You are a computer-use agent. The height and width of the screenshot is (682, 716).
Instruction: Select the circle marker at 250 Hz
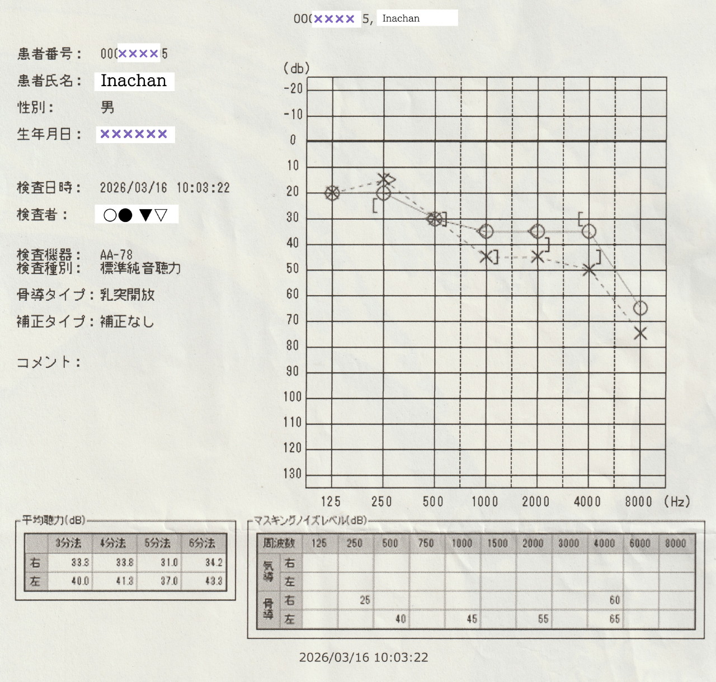[383, 193]
